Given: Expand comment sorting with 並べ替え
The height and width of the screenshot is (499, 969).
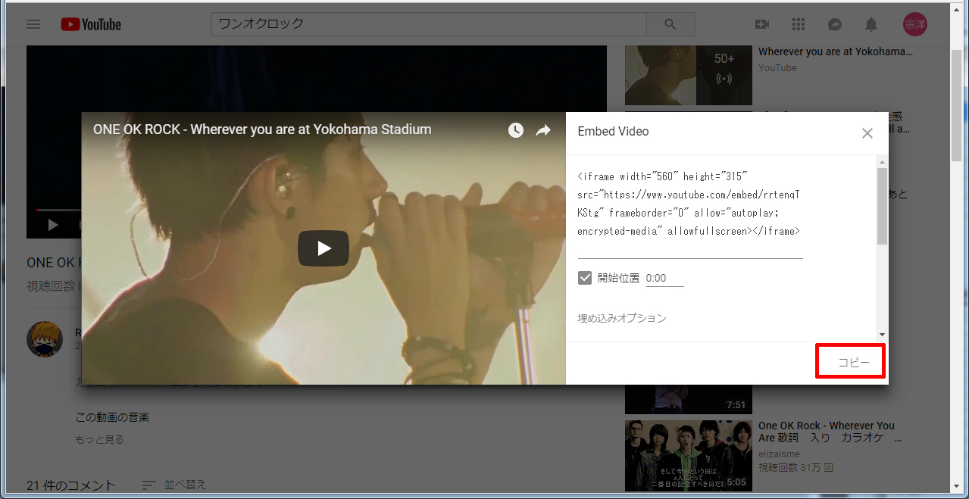Looking at the screenshot, I should (174, 485).
